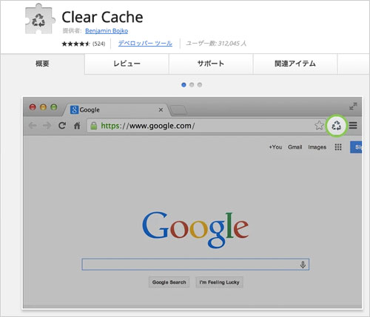Viewport: 370px width, 317px height.
Task: Open developer Benjamin Bojko's link
Action: 107,31
